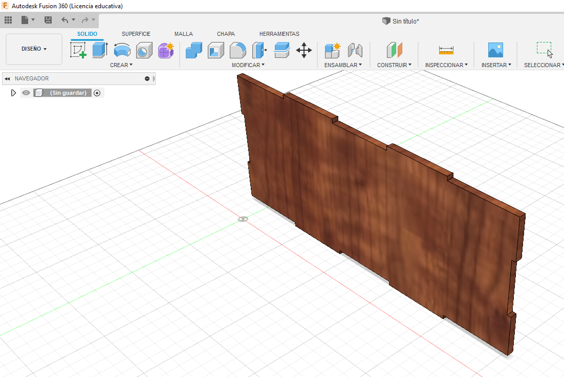Screen dimensions: 564x377
Task: Click the Save button in toolbar
Action: click(x=48, y=20)
